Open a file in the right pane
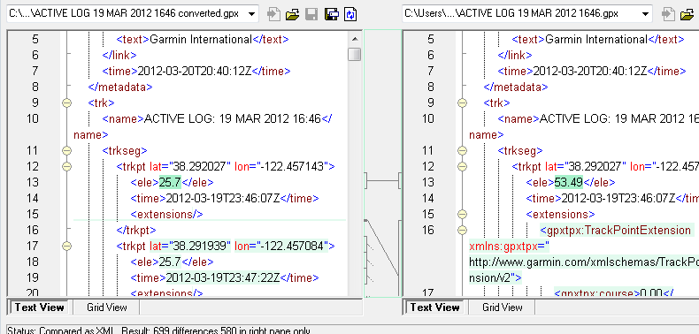This screenshot has height=334, width=699. click(687, 14)
